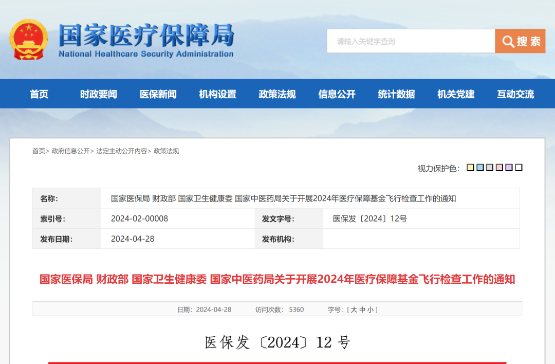Go to 首页 in the breadcrumb

tap(39, 151)
